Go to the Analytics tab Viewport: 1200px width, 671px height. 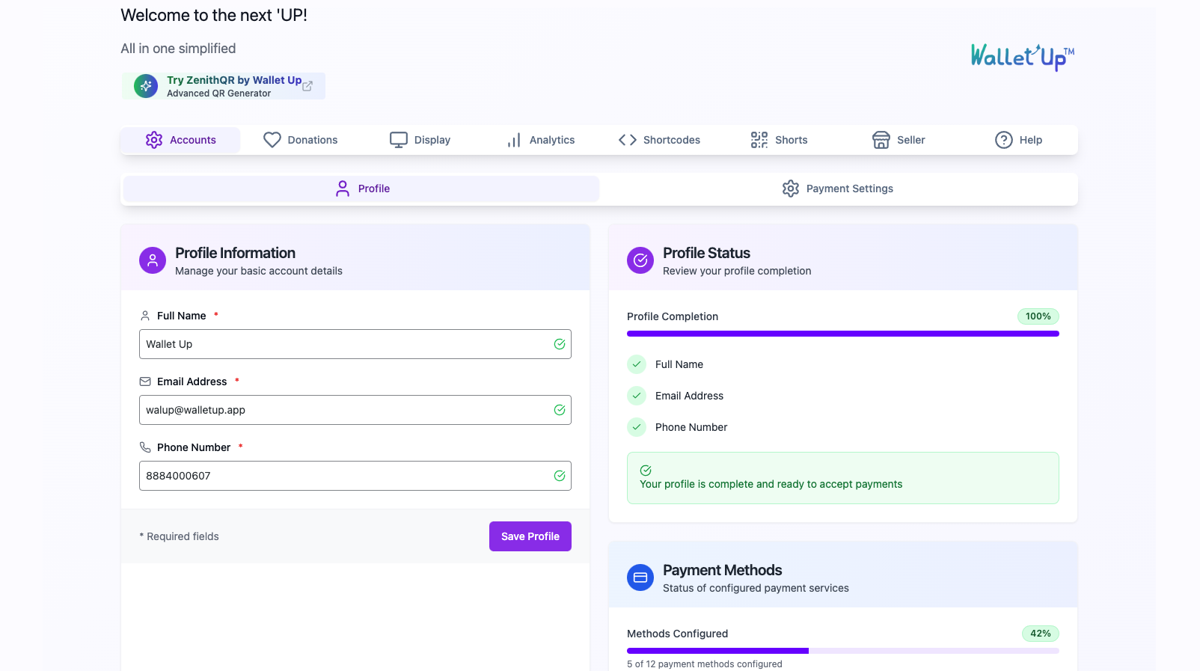(x=539, y=140)
